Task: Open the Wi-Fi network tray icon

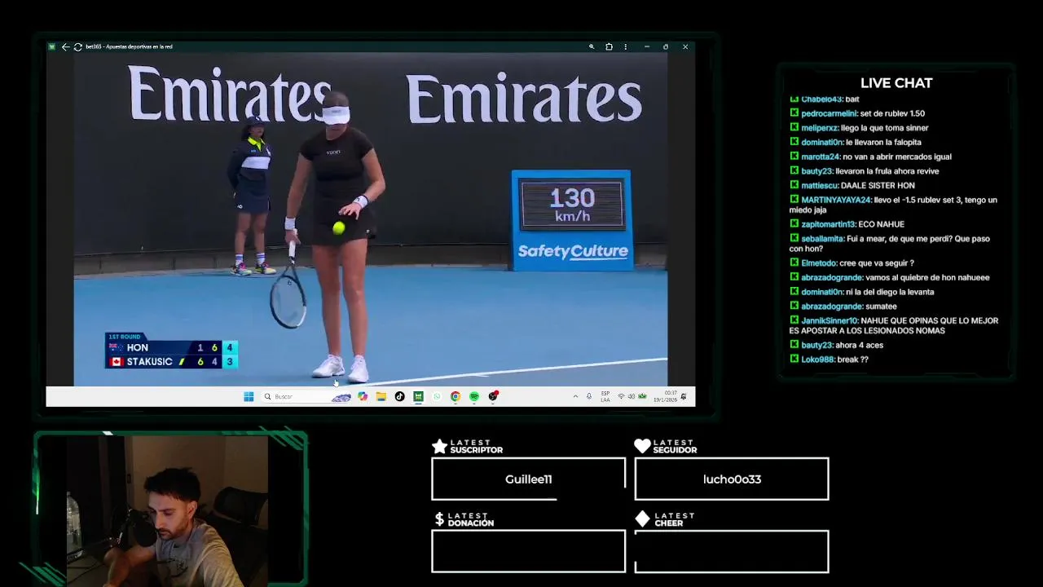Action: coord(621,396)
